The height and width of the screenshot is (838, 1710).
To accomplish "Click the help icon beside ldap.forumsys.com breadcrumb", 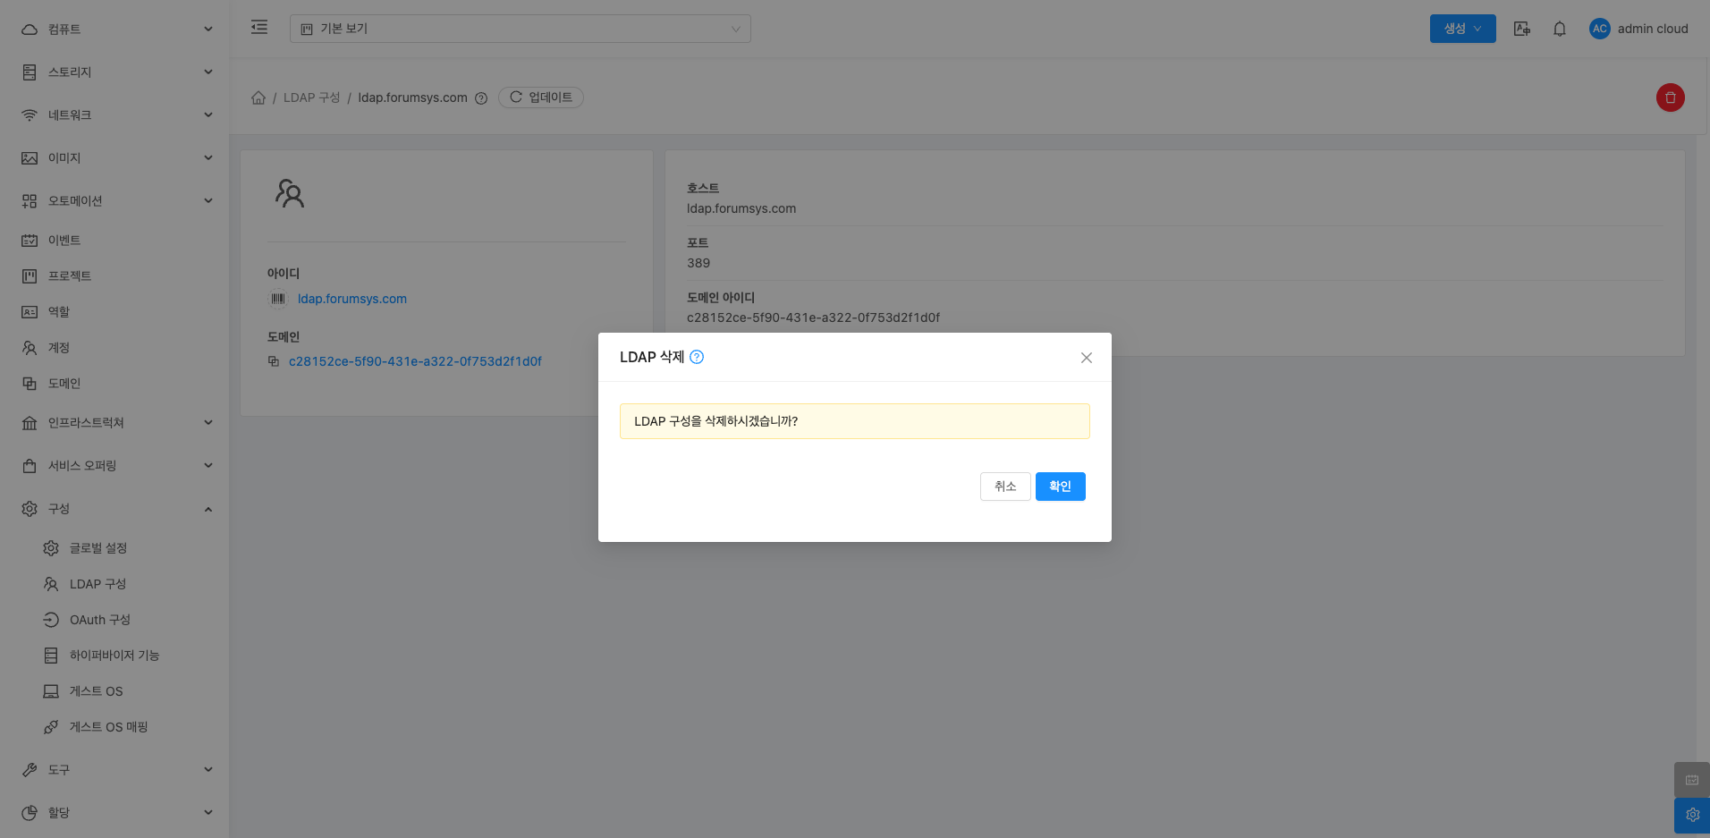I will click(481, 98).
